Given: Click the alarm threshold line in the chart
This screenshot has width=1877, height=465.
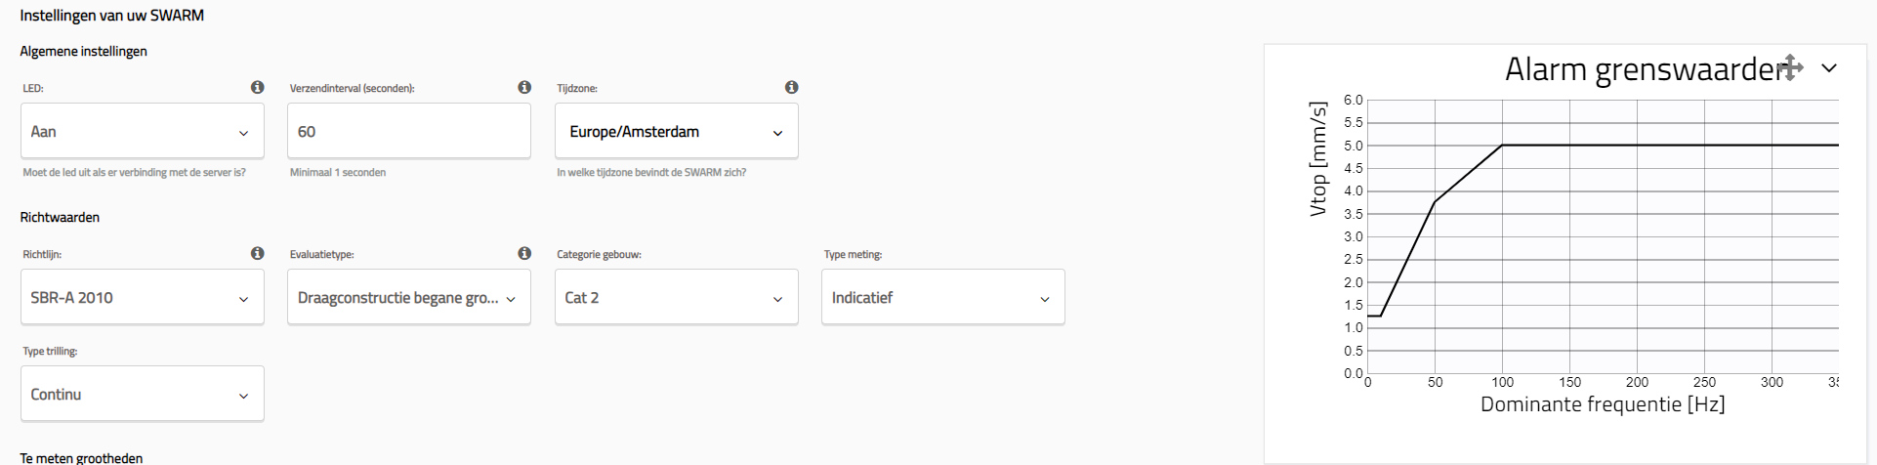Looking at the screenshot, I should [x=1660, y=145].
